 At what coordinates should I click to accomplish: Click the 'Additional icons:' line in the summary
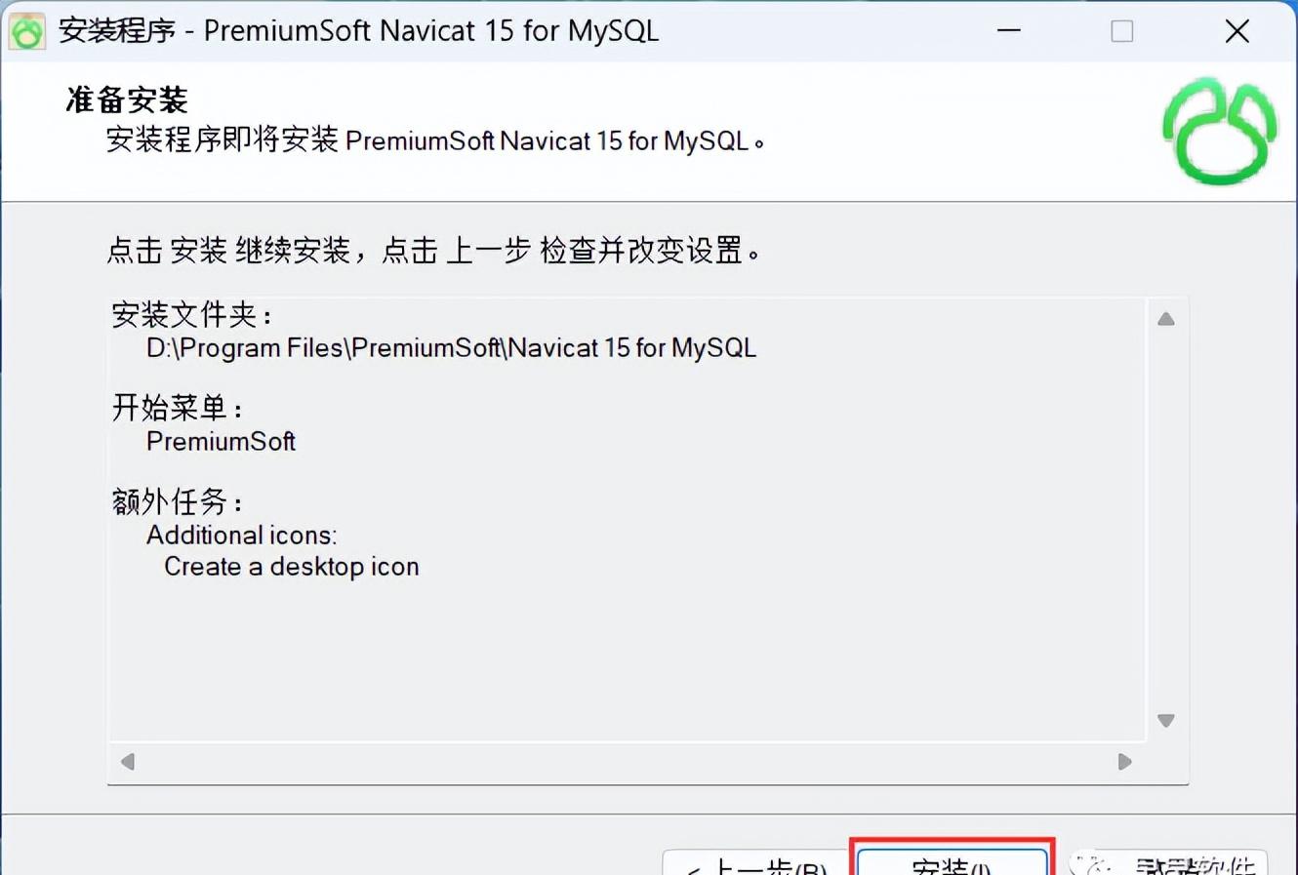(x=241, y=536)
